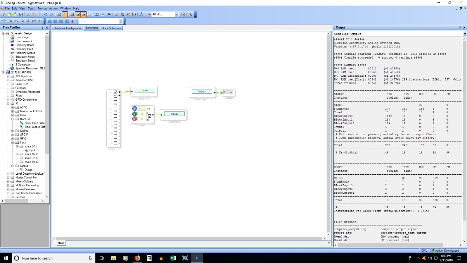Pin the Output panel with the pushpin icon
The image size is (467, 263).
pos(460,27)
